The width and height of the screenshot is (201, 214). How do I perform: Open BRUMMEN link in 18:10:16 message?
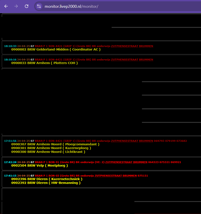click(x=146, y=60)
